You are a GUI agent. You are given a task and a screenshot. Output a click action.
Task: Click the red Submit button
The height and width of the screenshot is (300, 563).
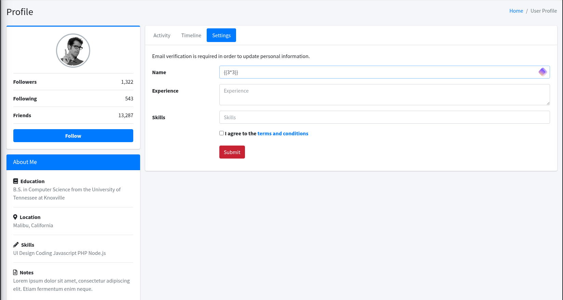232,152
